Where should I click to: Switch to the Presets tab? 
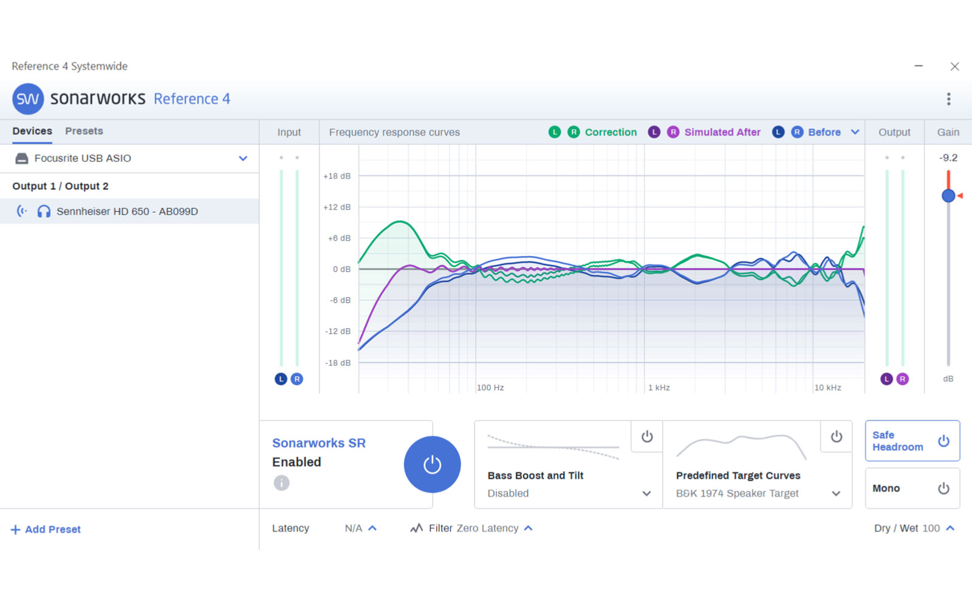pos(84,131)
